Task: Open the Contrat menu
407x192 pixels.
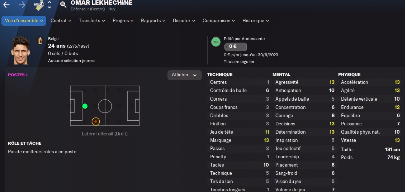Action: pos(61,21)
